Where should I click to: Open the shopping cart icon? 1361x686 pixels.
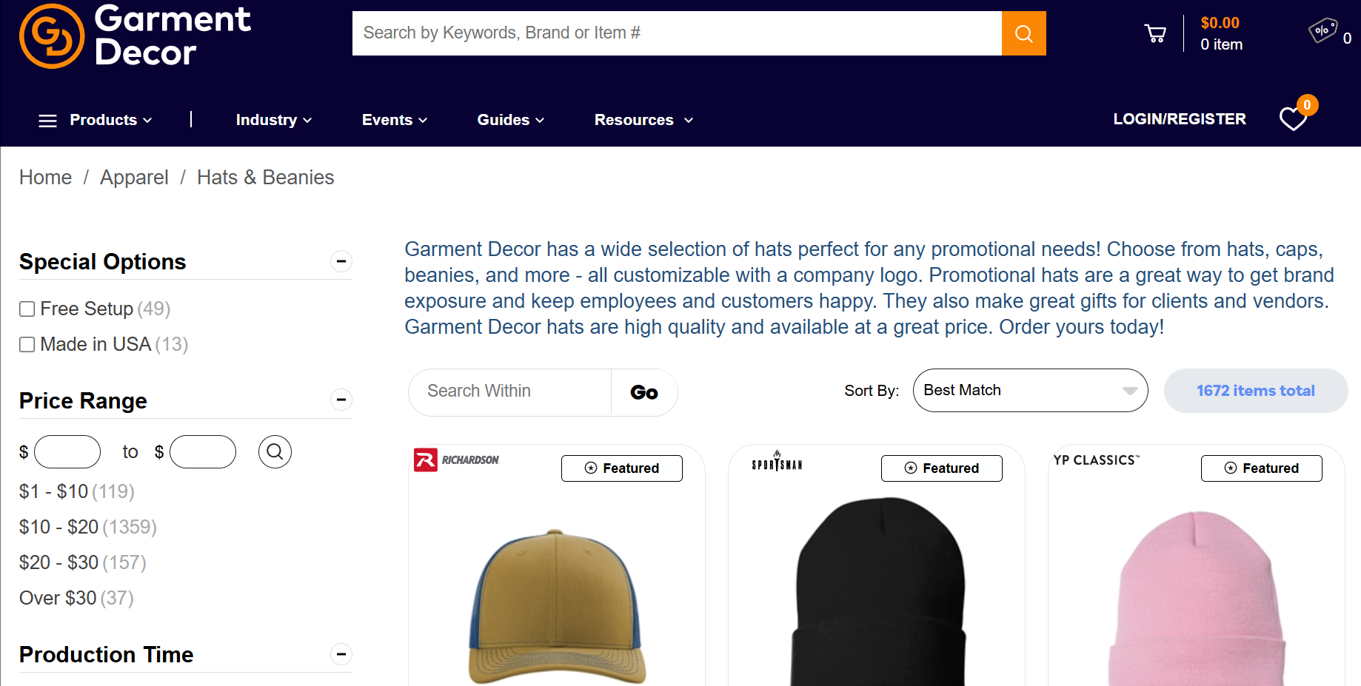tap(1154, 33)
